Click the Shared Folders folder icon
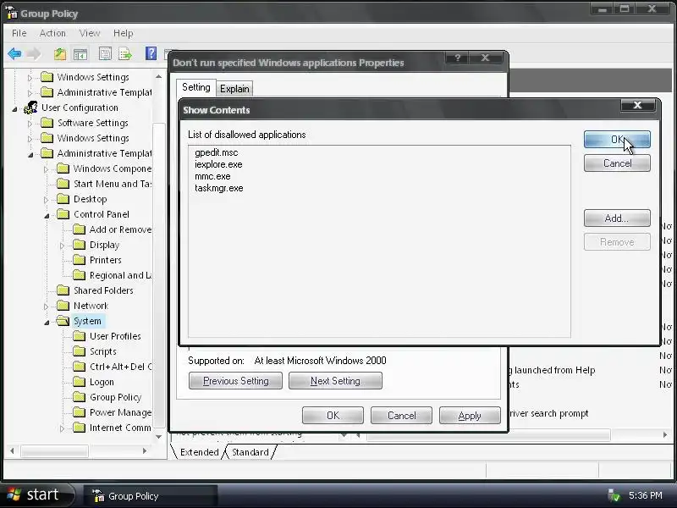The width and height of the screenshot is (677, 508). (x=63, y=290)
